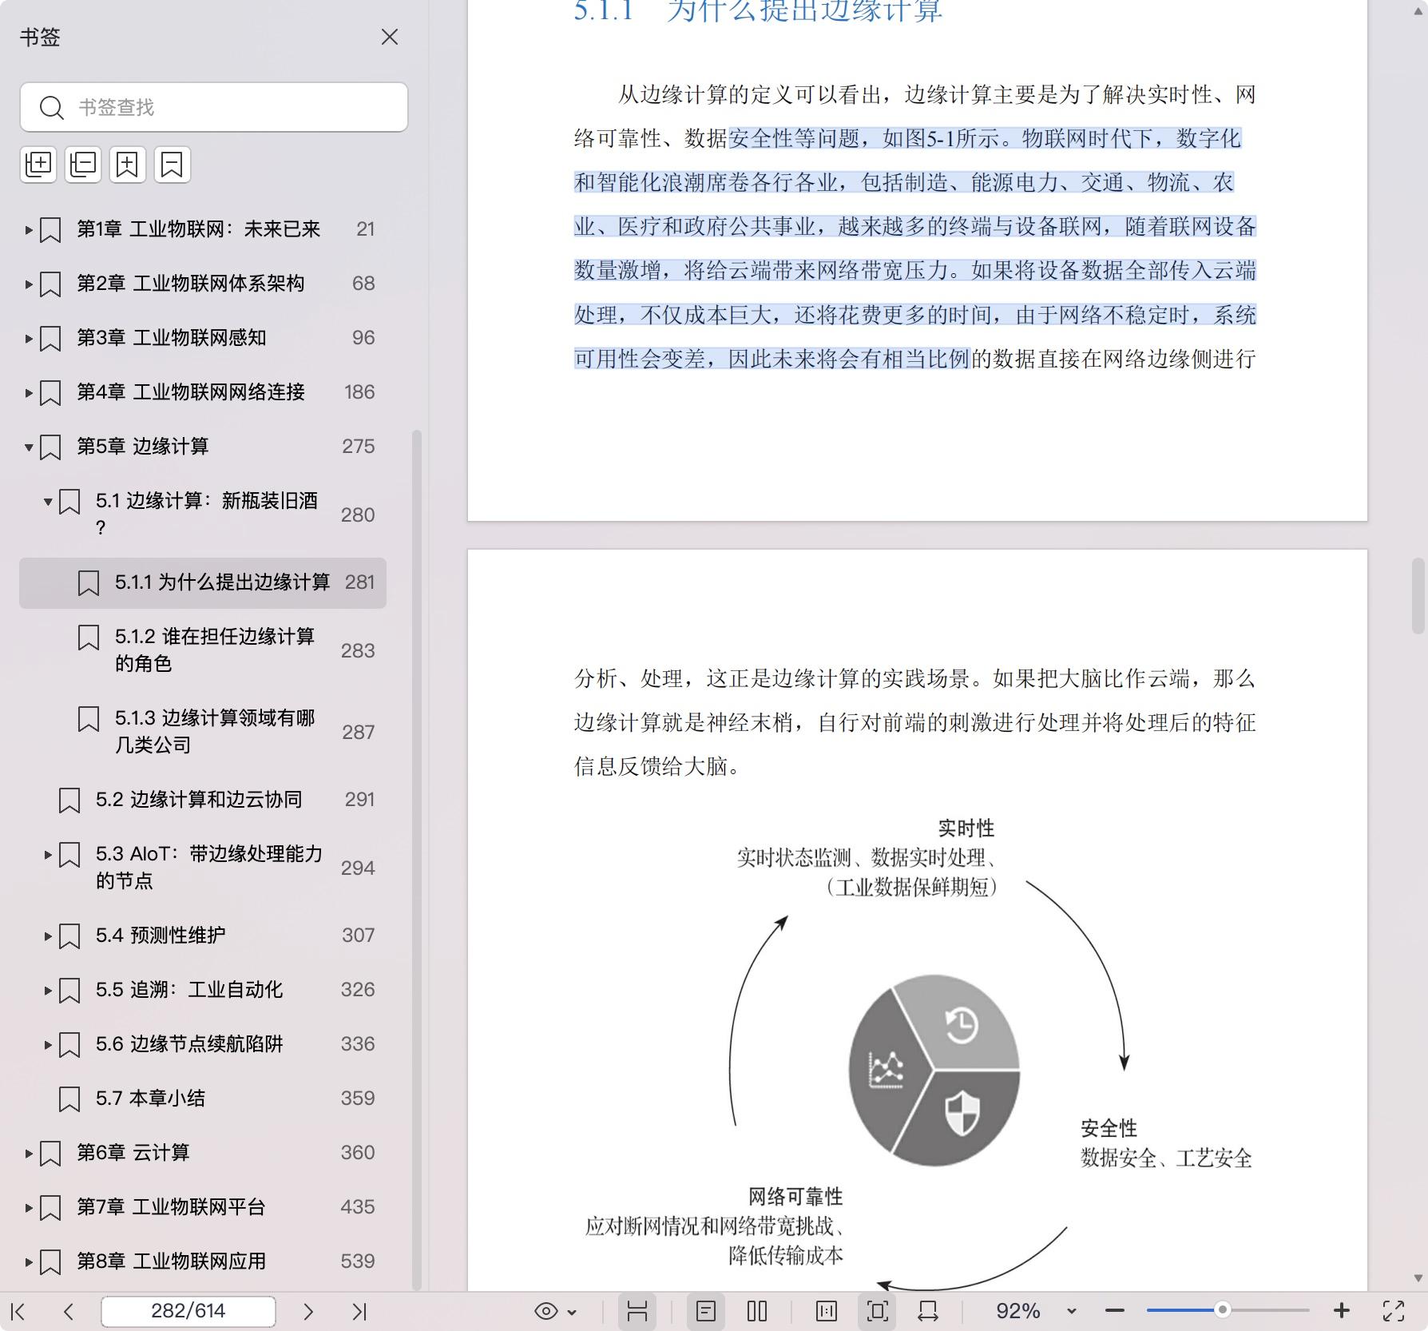Zoom out with minus button

click(x=1115, y=1312)
